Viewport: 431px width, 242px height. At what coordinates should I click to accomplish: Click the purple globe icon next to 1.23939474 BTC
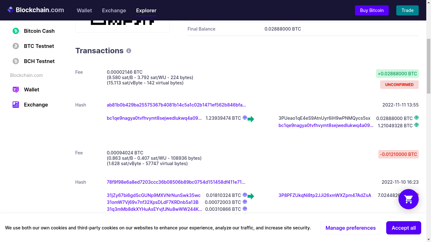click(x=245, y=118)
